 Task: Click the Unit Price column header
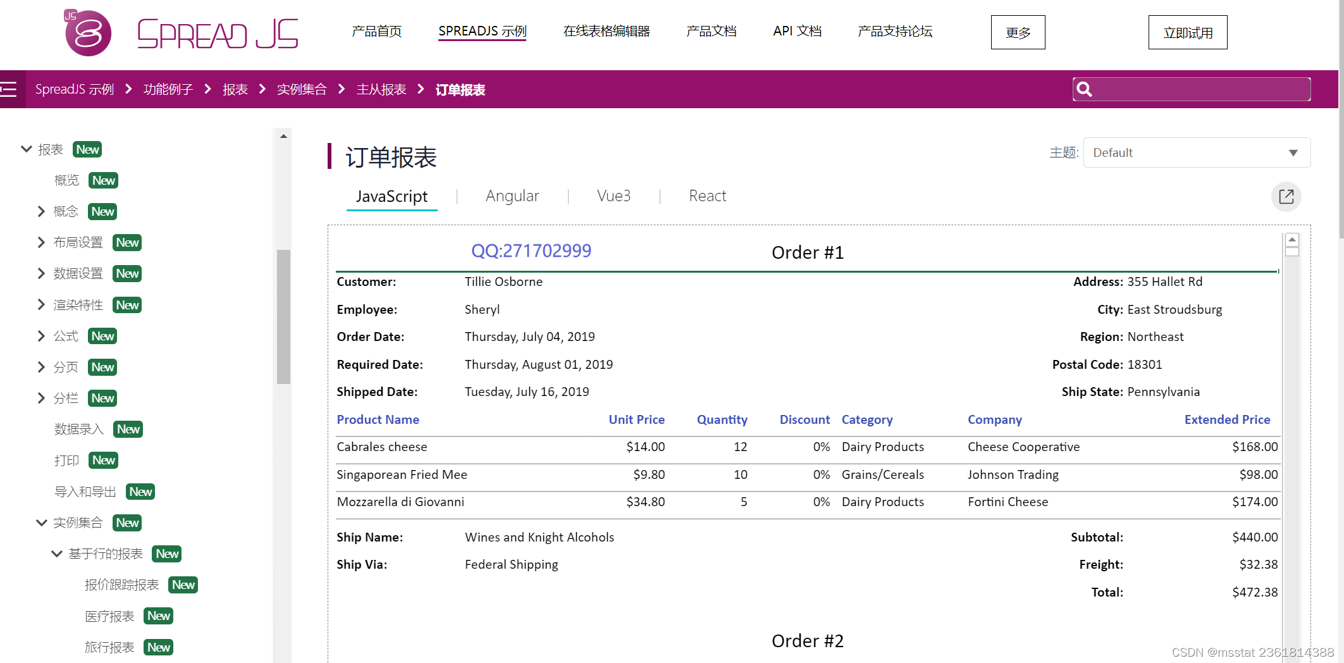pyautogui.click(x=636, y=419)
